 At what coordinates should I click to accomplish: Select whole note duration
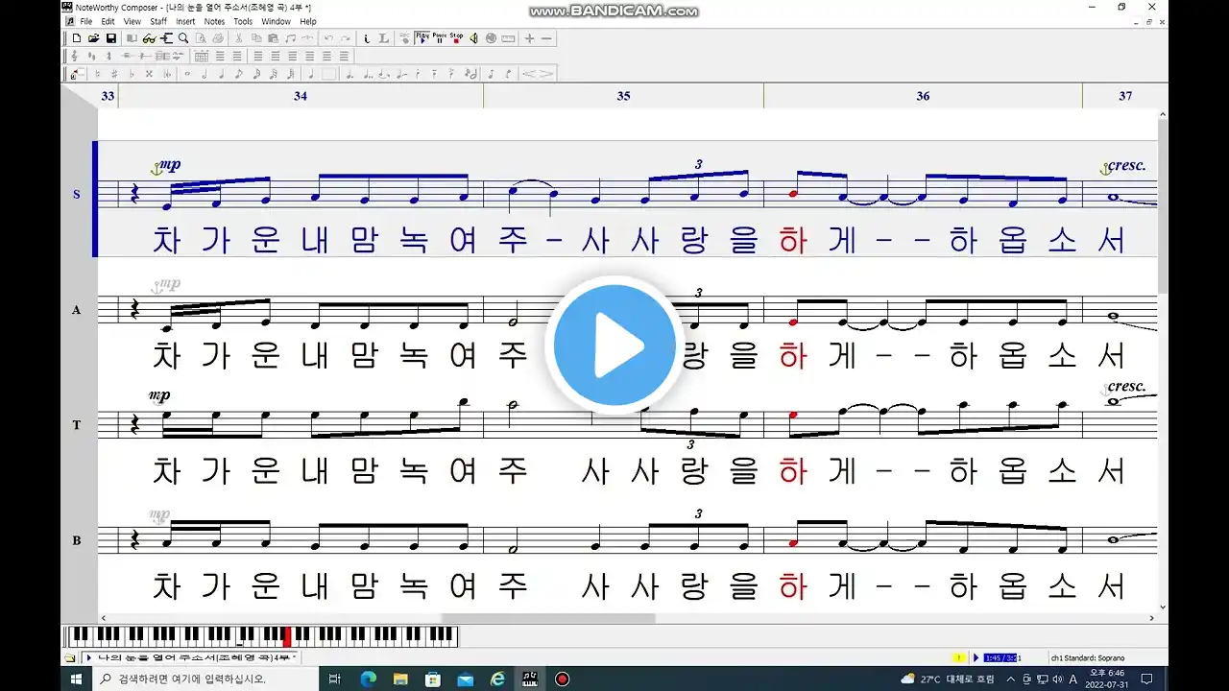187,74
